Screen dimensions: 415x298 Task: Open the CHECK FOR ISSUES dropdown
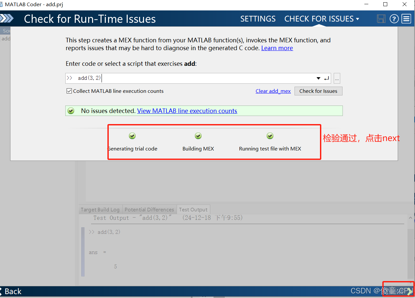[x=322, y=19]
